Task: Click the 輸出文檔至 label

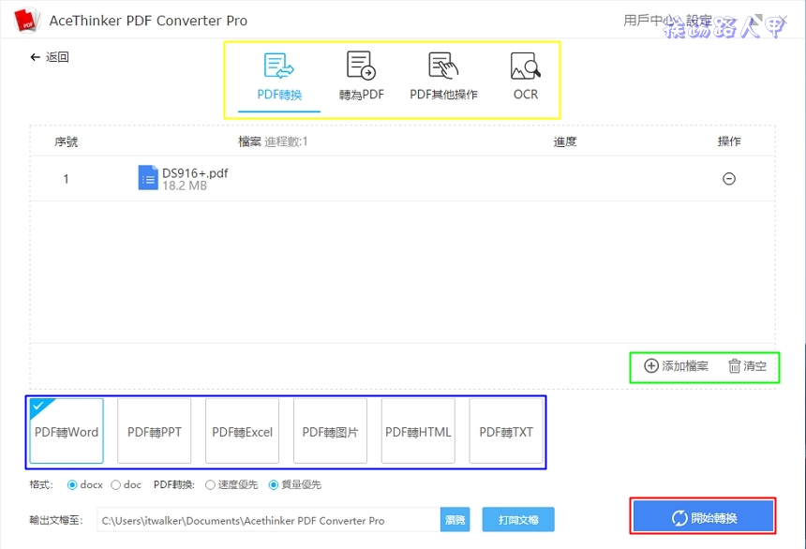Action: (x=55, y=520)
